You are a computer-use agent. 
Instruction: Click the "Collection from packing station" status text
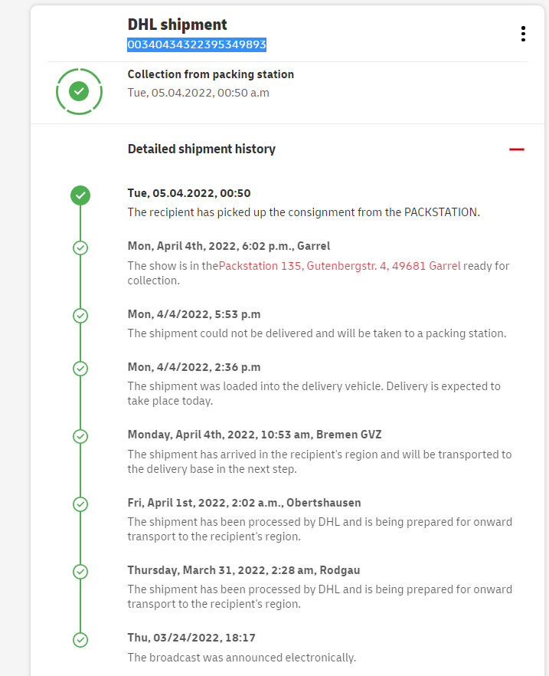211,74
